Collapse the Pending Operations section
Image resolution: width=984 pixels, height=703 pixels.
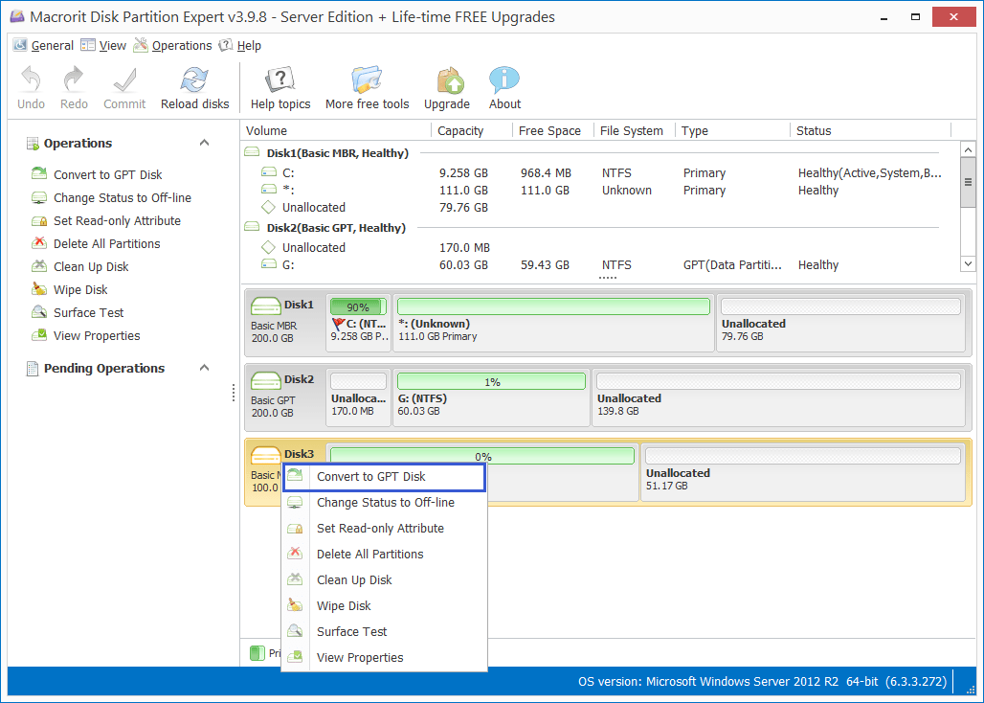click(x=204, y=368)
